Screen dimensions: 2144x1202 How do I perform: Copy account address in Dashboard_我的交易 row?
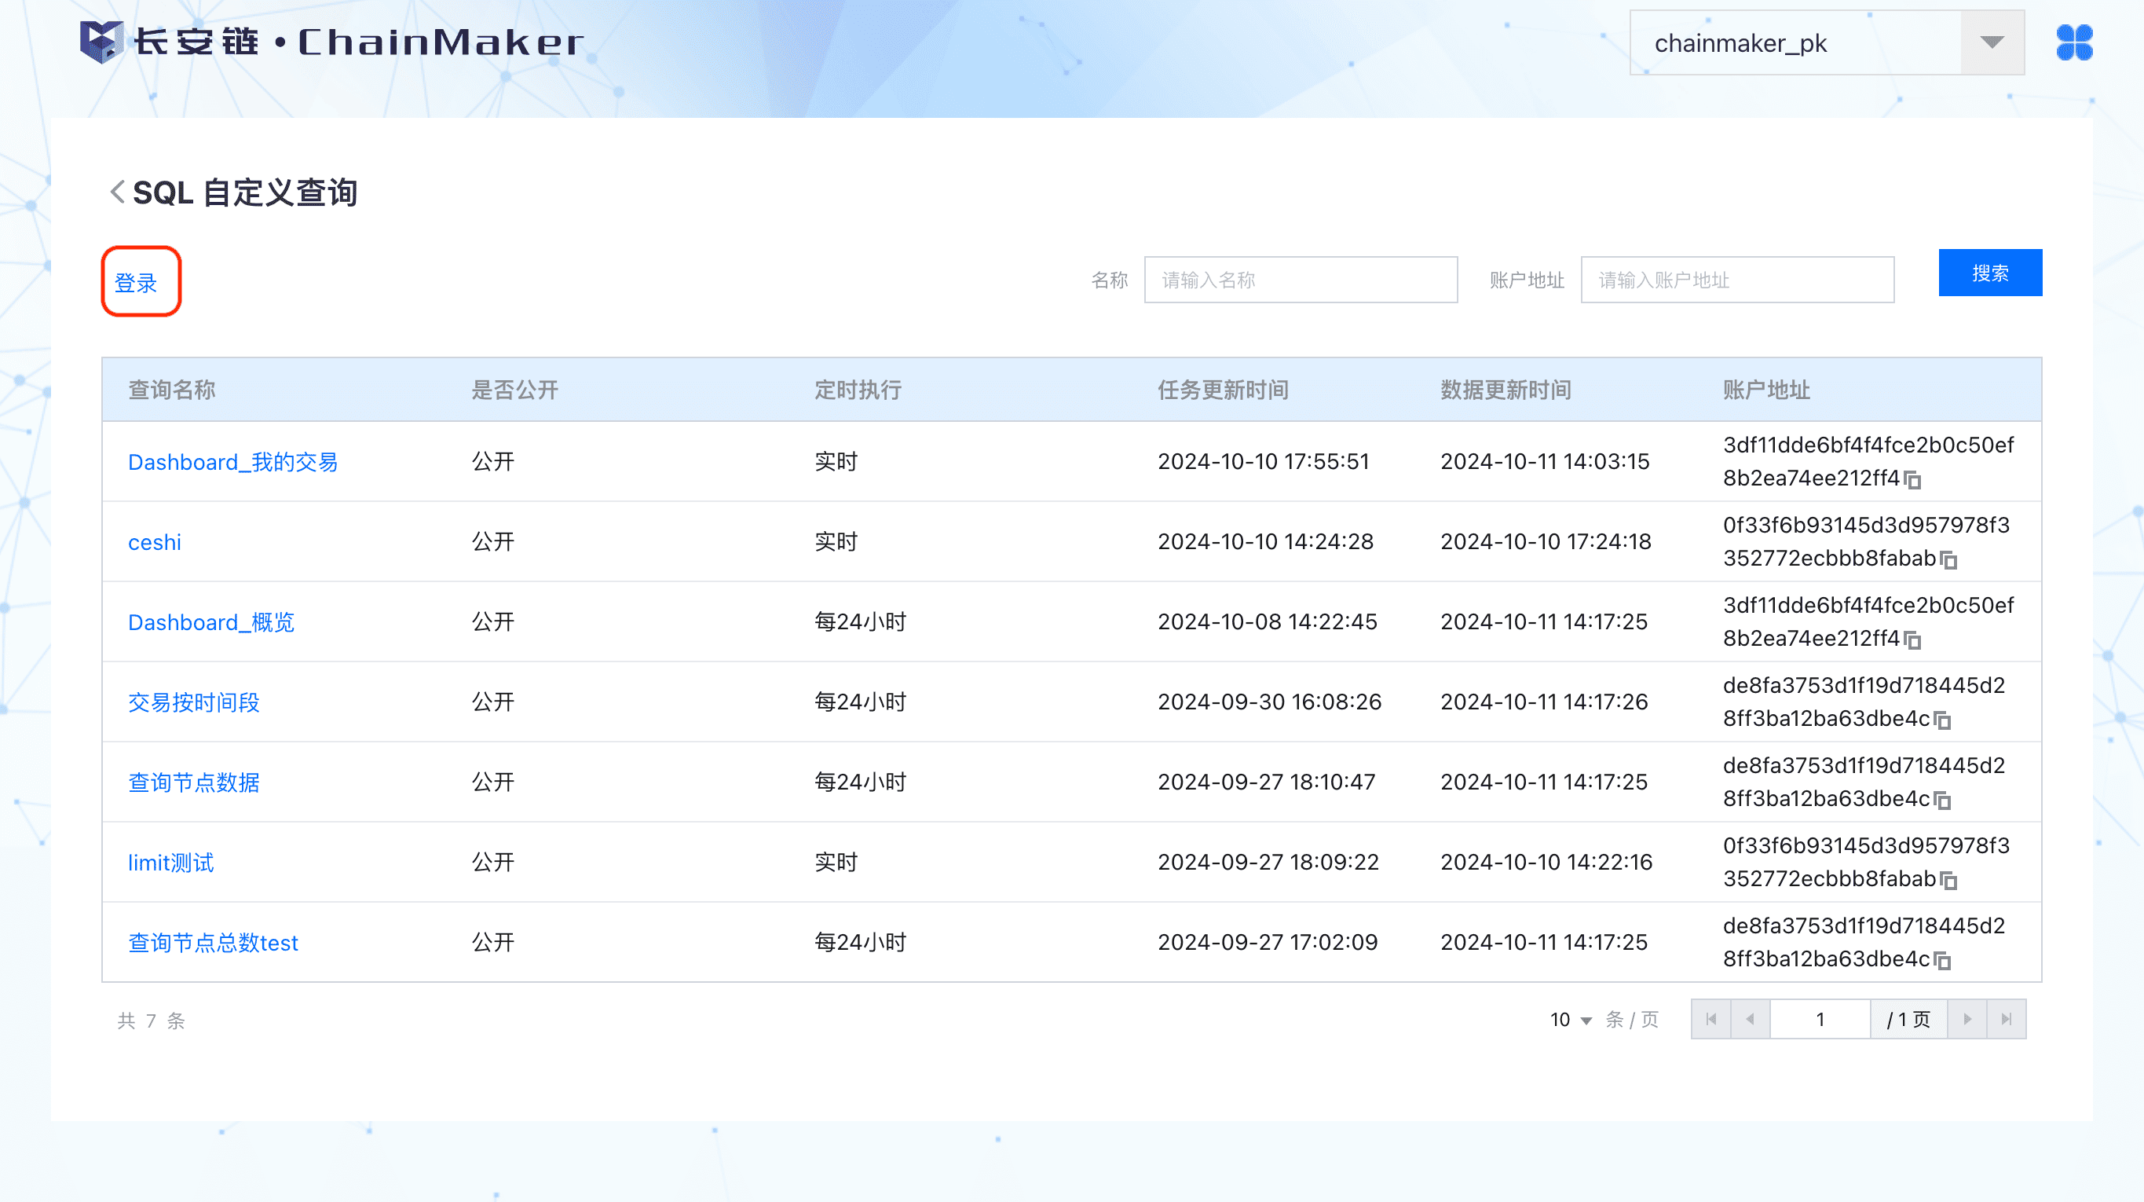point(1912,480)
